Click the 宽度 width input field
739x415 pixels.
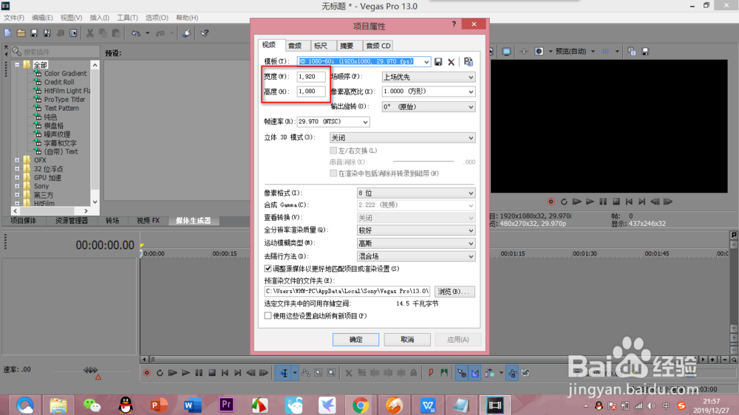tap(311, 76)
